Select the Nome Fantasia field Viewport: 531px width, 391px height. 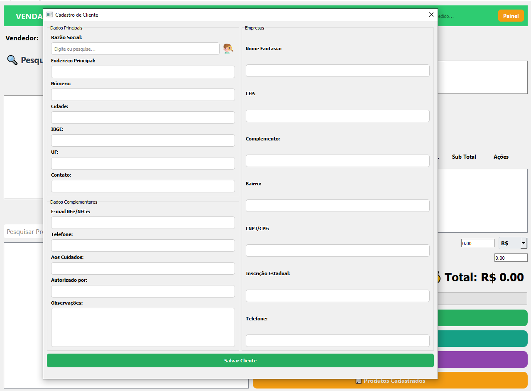click(338, 71)
